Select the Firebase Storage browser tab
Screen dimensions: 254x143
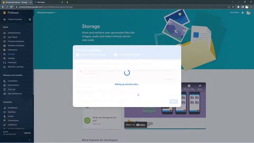(17, 2)
